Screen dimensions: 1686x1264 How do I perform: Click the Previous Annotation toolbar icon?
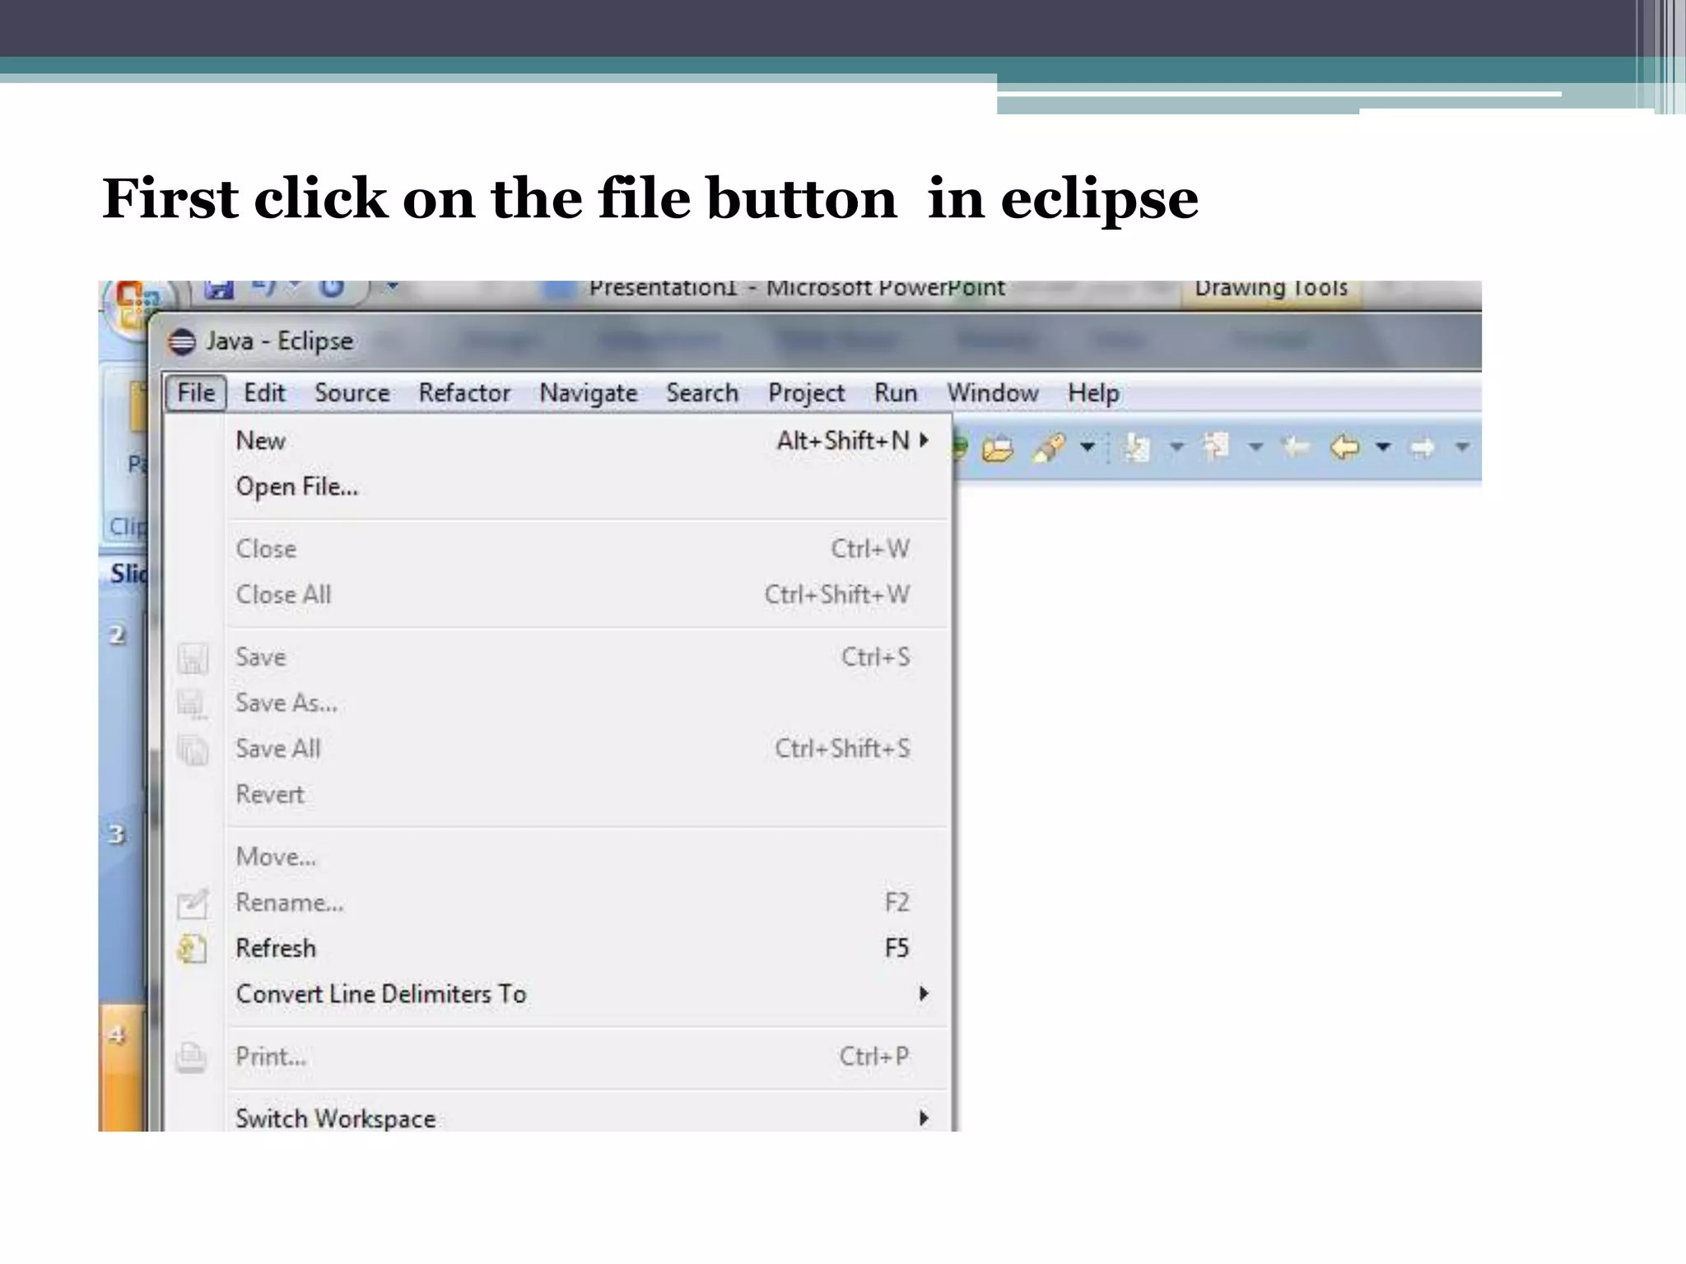1216,448
